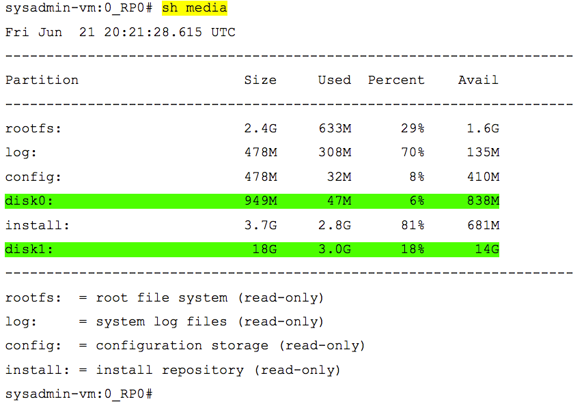Image resolution: width=586 pixels, height=408 pixels.
Task: Click rootfs percent value '29%'
Action: [413, 128]
